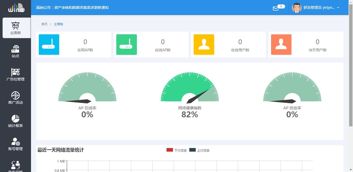
Task: Go to 首页 breadcrumb link
Action: 44,24
